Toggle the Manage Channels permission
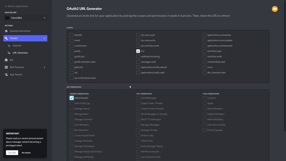This screenshot has width=286, height=161. tap(71, 119)
